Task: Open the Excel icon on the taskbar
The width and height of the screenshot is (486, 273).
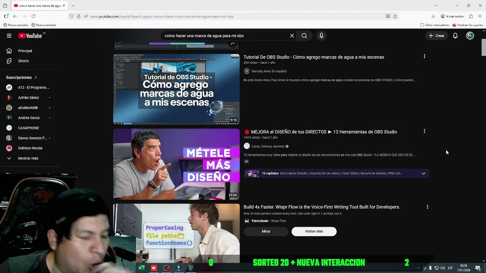Action: click(141, 268)
